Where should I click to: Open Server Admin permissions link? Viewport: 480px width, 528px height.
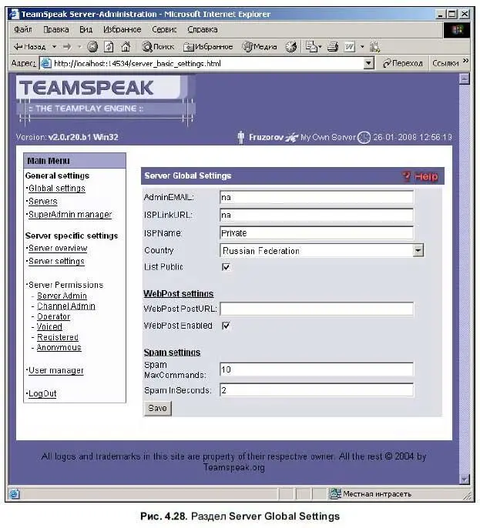pyautogui.click(x=62, y=296)
